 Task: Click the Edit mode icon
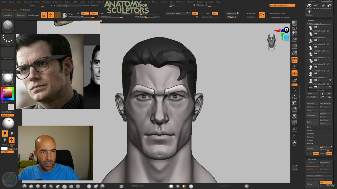pyautogui.click(x=44, y=15)
